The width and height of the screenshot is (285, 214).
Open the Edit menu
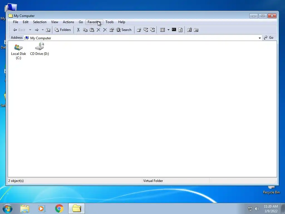(x=26, y=22)
